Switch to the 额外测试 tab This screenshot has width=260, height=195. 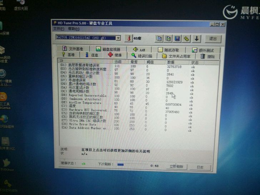tap(203, 50)
